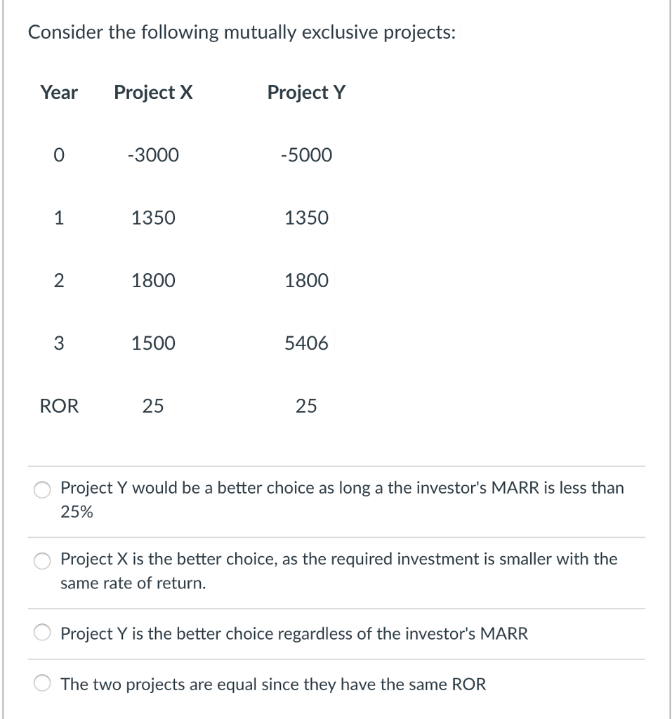Click the 1350 value for Project Y
This screenshot has width=672, height=719.
tap(305, 218)
